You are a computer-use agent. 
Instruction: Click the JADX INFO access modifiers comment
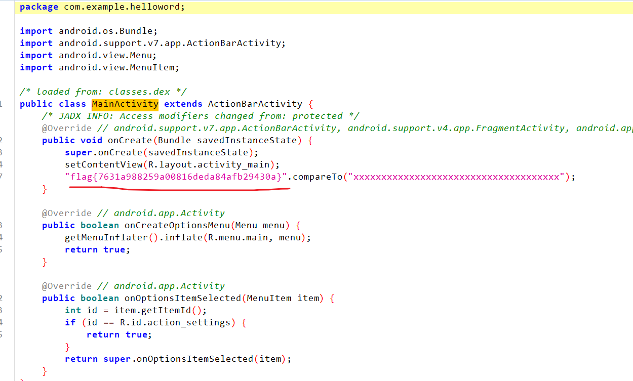[200, 116]
